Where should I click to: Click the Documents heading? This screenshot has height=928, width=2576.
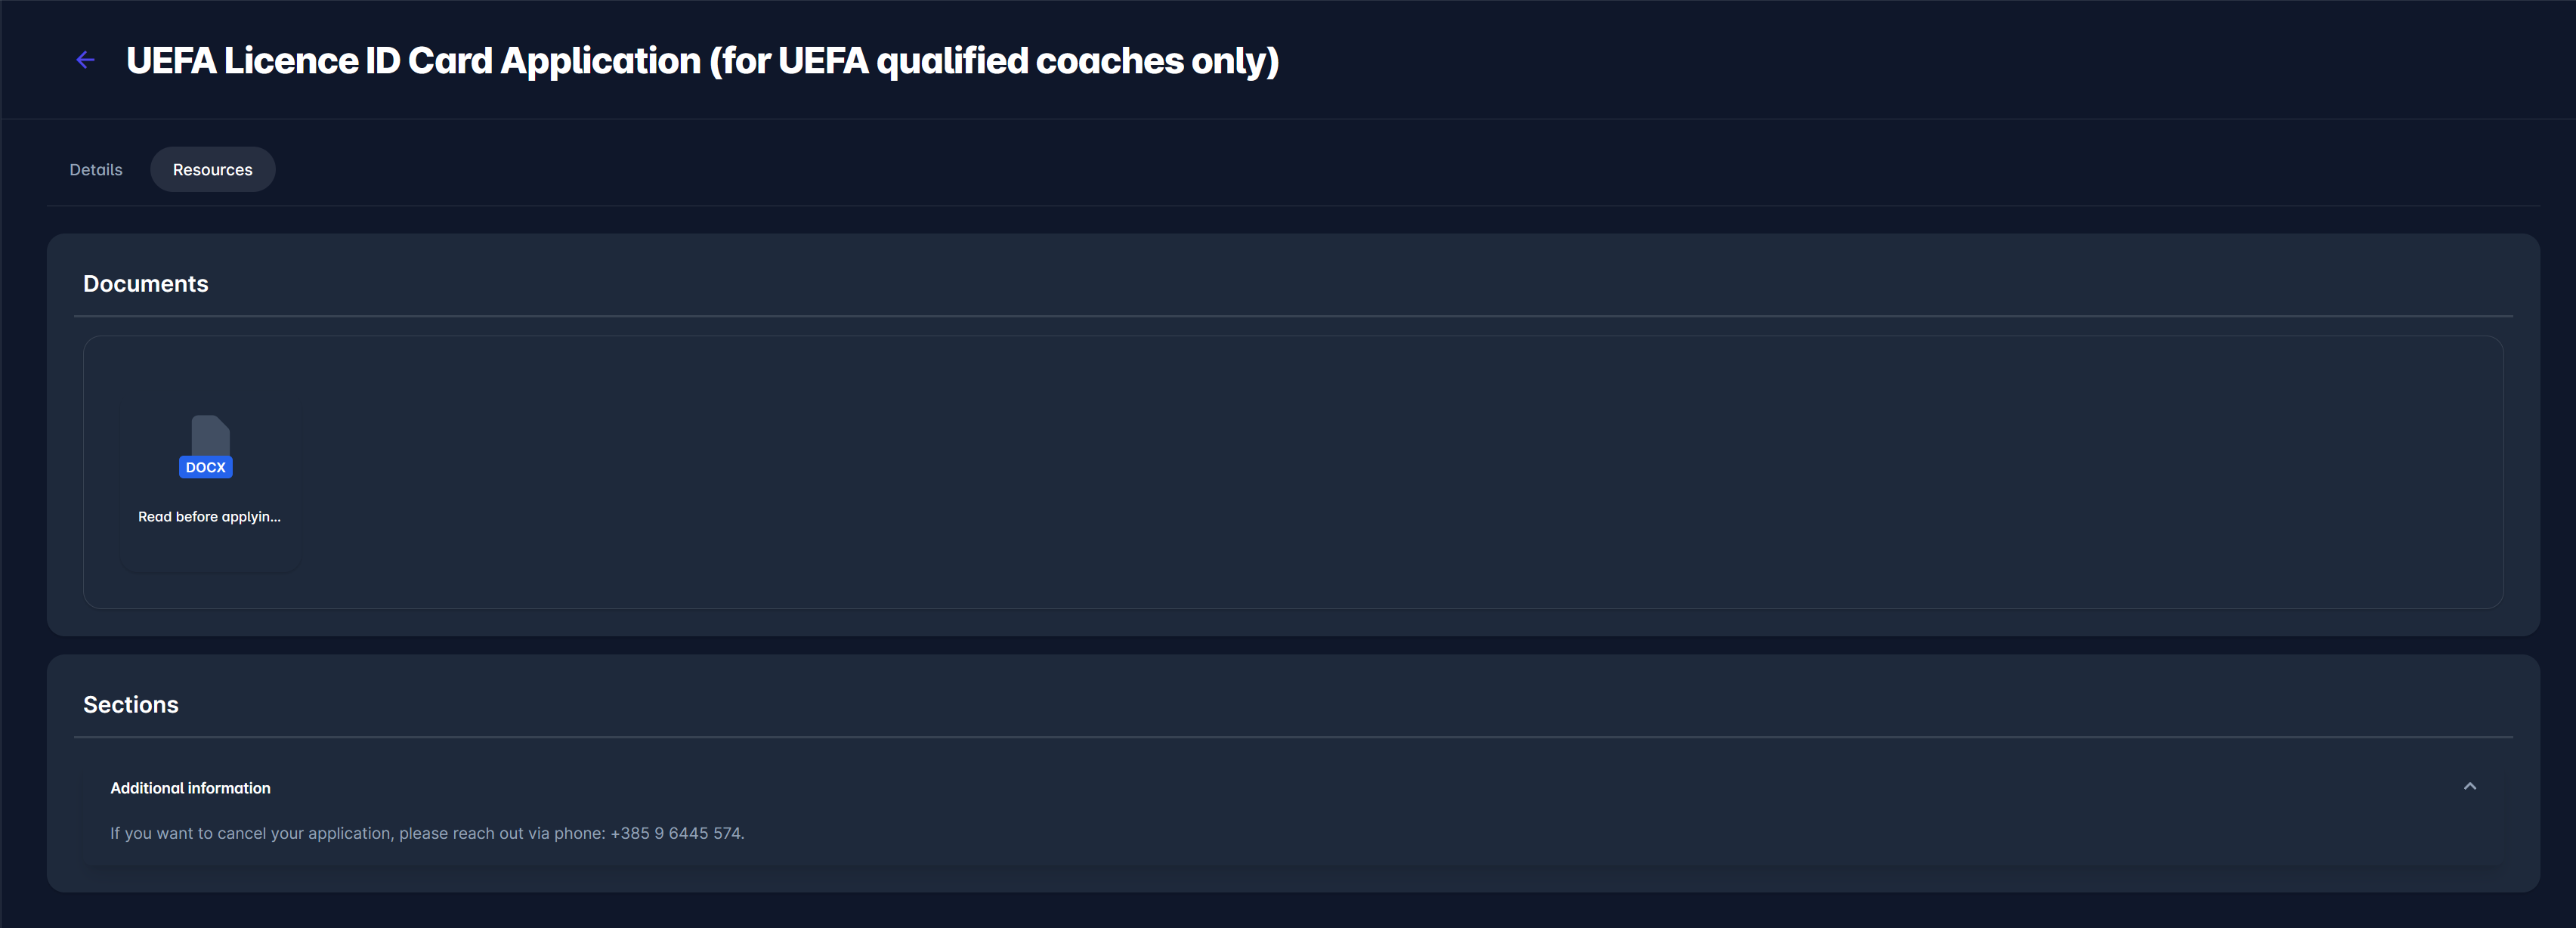pyautogui.click(x=146, y=284)
